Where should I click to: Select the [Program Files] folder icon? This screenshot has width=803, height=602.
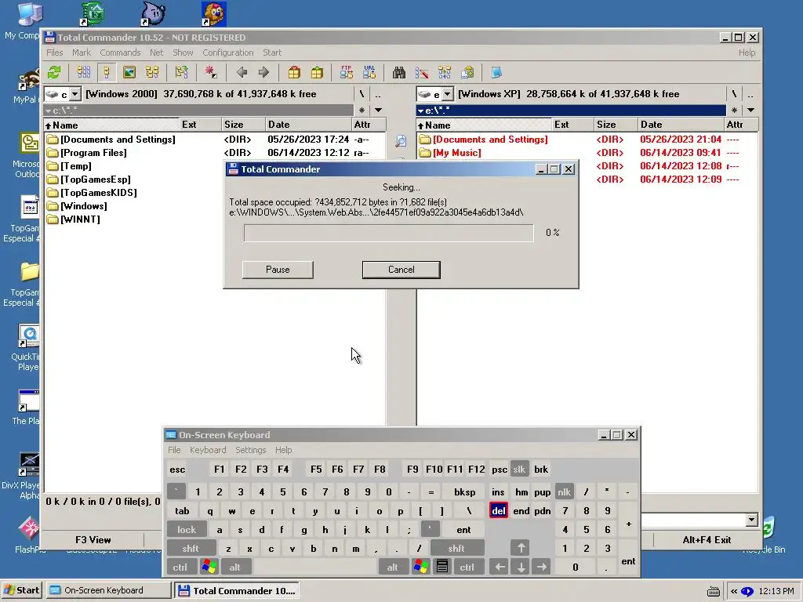[53, 153]
